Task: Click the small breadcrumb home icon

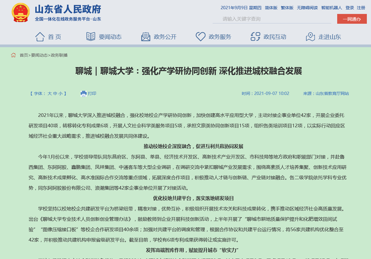Action: pyautogui.click(x=14, y=55)
